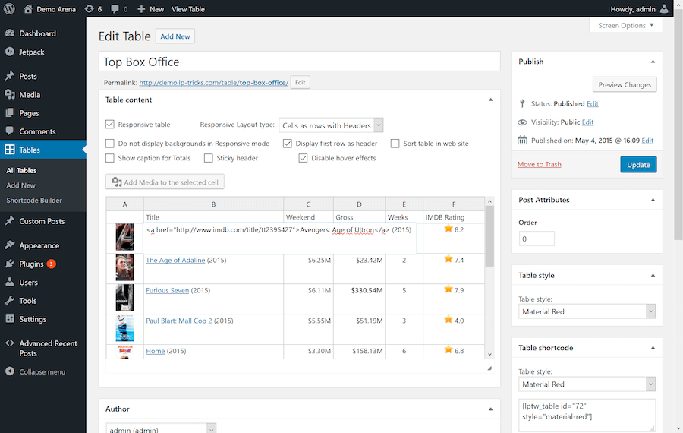683x433 pixels.
Task: Click the Advanced Recent Posts code icon
Action: click(x=10, y=343)
